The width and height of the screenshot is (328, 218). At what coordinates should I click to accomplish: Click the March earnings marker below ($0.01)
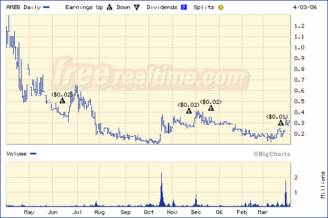(281, 123)
